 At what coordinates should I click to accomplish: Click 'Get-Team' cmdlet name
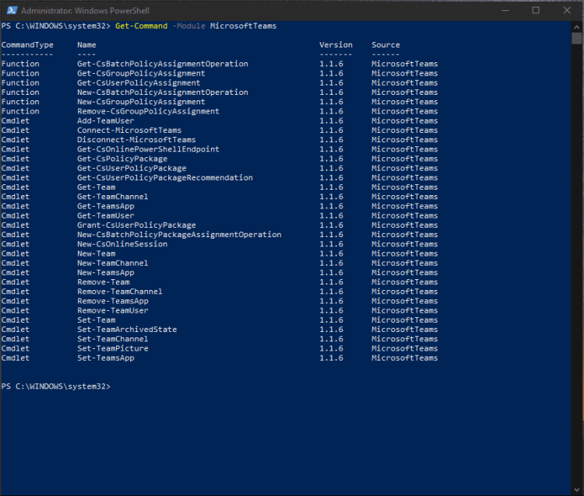click(97, 187)
